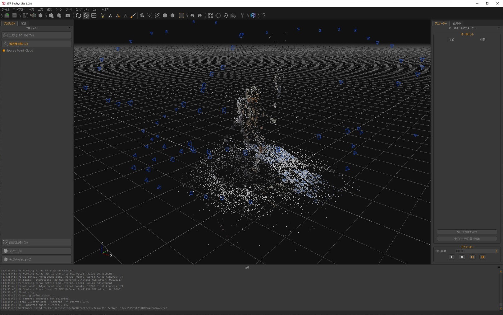The height and width of the screenshot is (315, 503).
Task: Click the wireframe triangle display icon
Action: point(126,16)
